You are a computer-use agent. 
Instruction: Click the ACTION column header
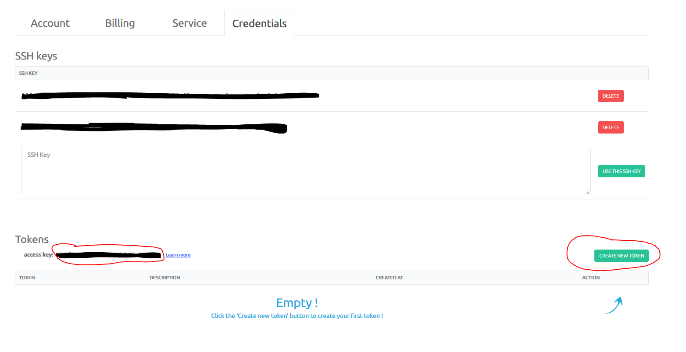[591, 278]
